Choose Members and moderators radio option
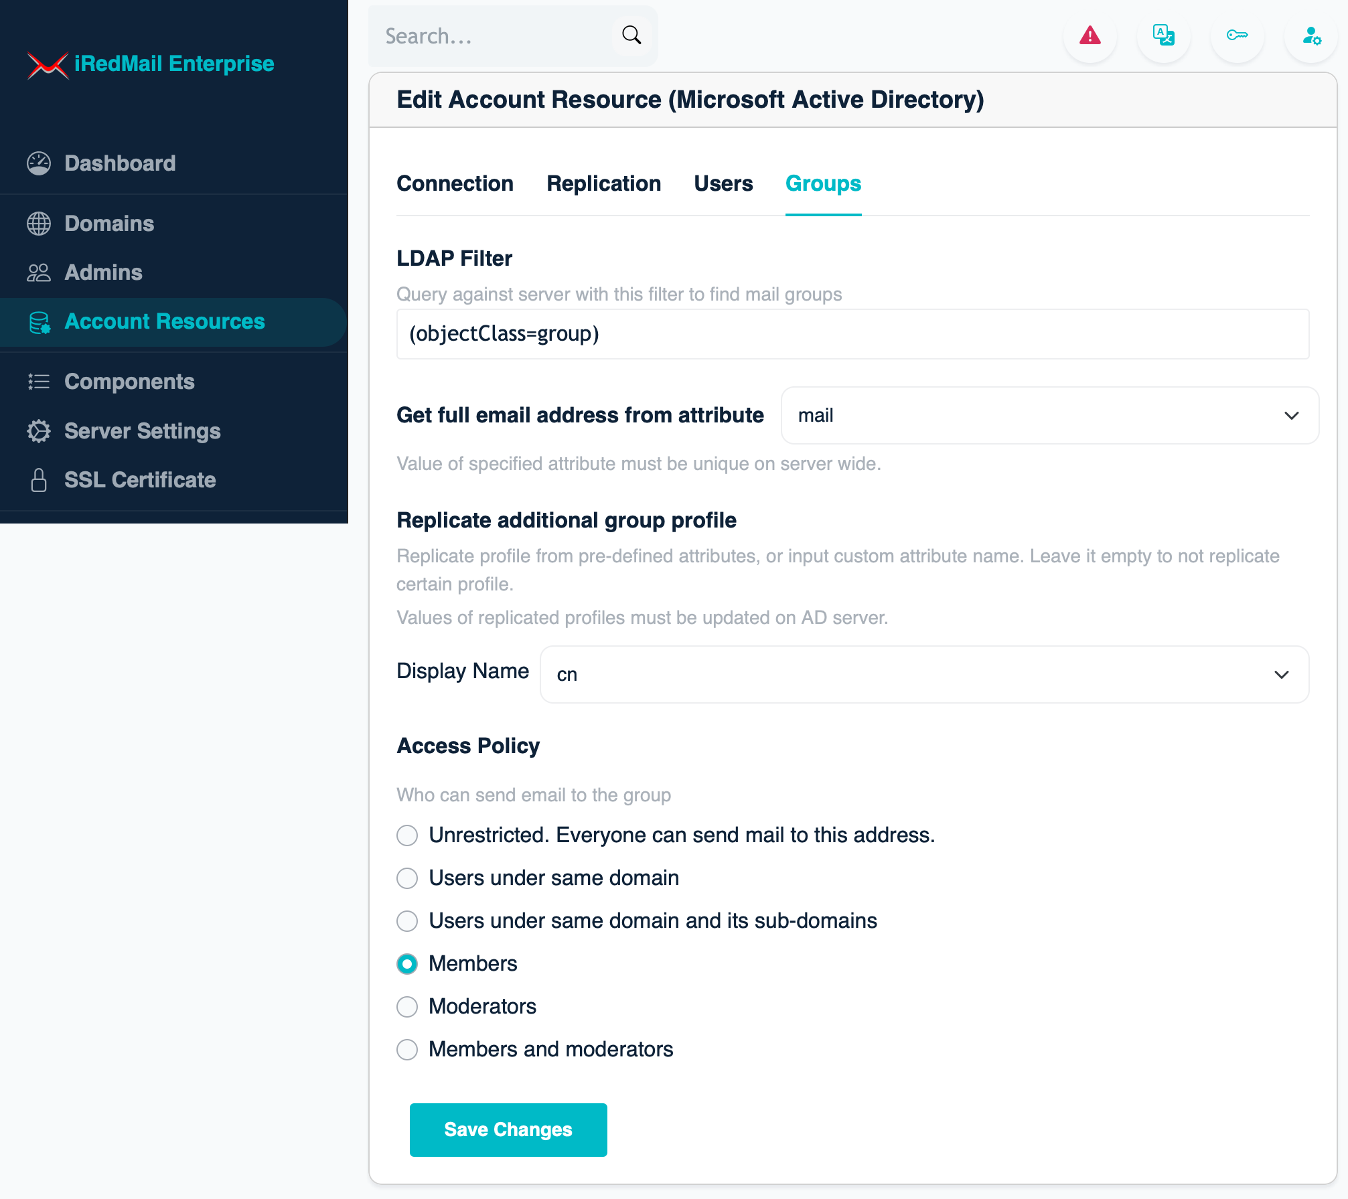 point(407,1050)
